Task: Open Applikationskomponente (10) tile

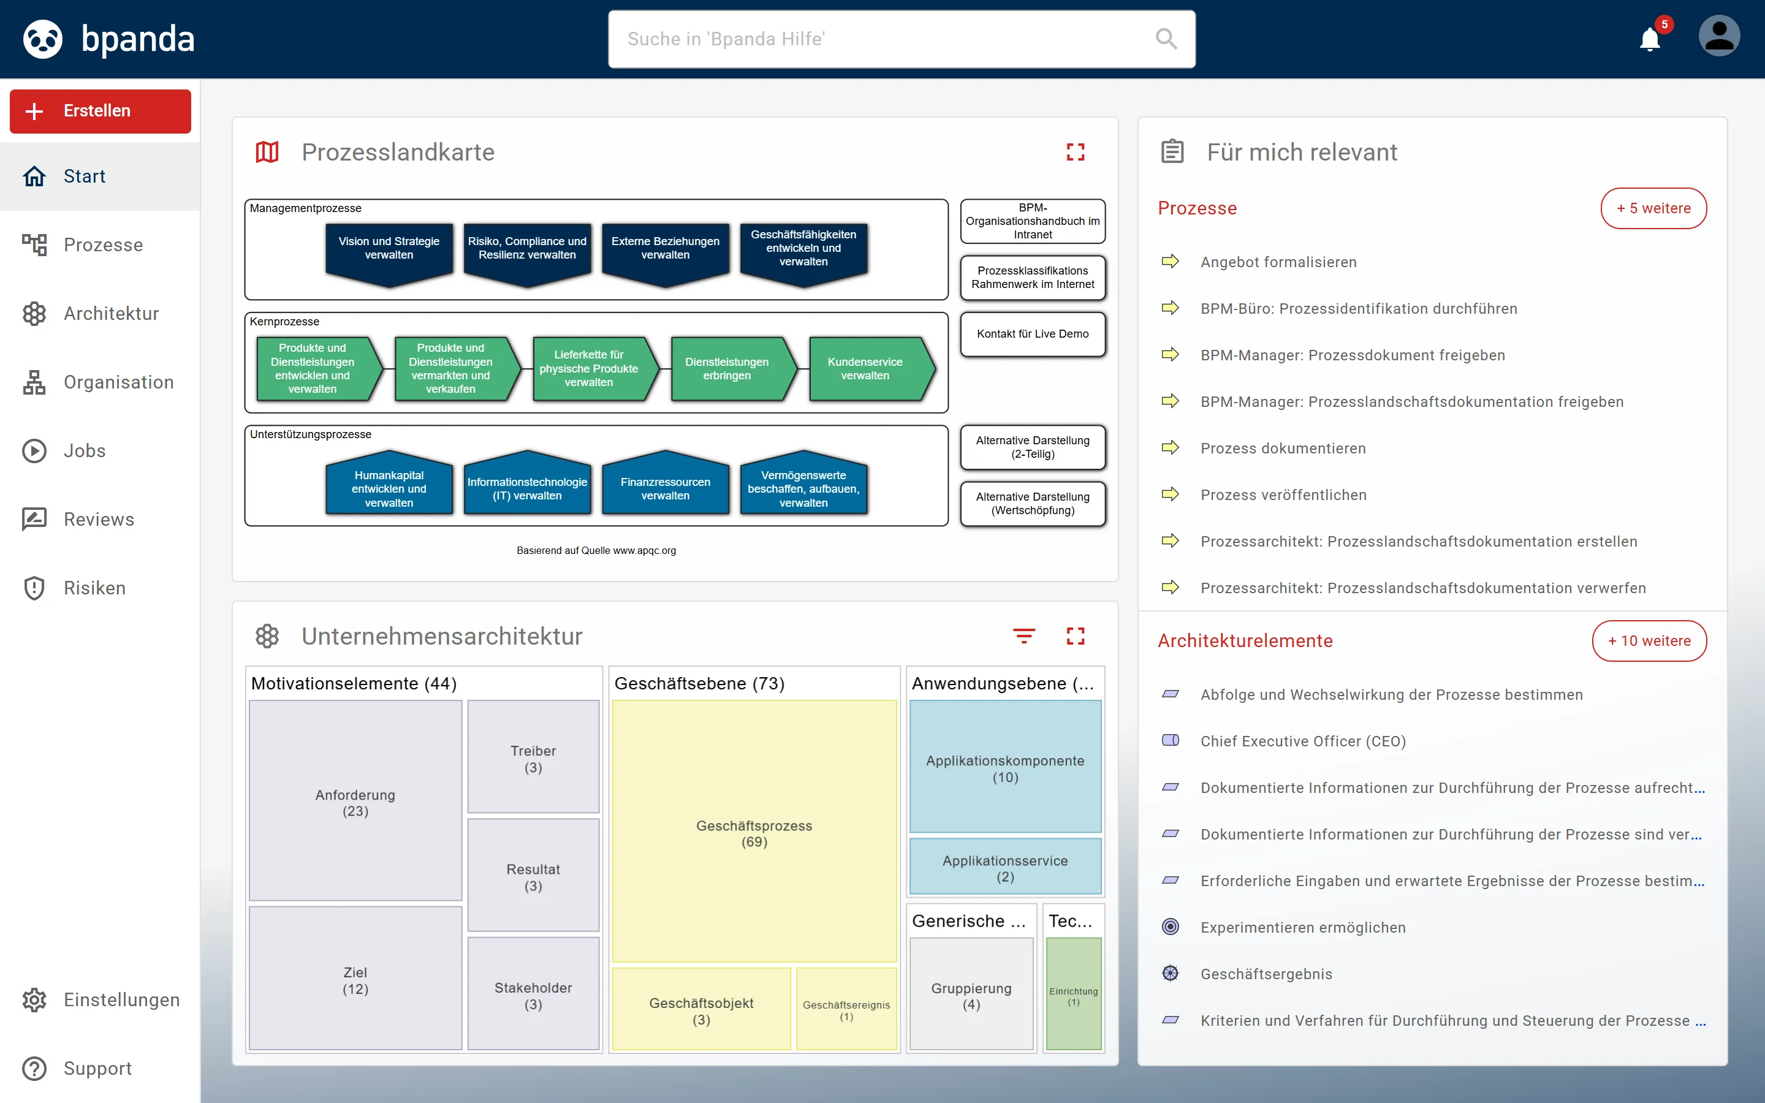Action: [1005, 767]
